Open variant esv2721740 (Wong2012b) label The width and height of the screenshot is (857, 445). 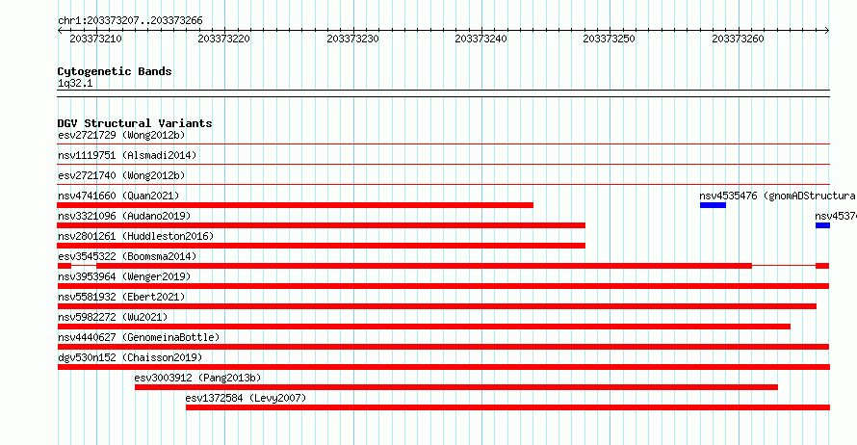point(121,175)
